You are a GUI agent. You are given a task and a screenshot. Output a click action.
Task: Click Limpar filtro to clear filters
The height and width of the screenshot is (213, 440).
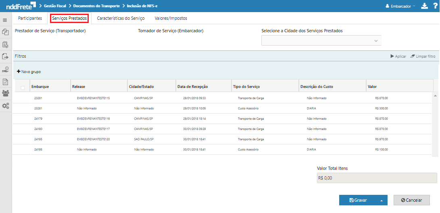click(x=423, y=56)
